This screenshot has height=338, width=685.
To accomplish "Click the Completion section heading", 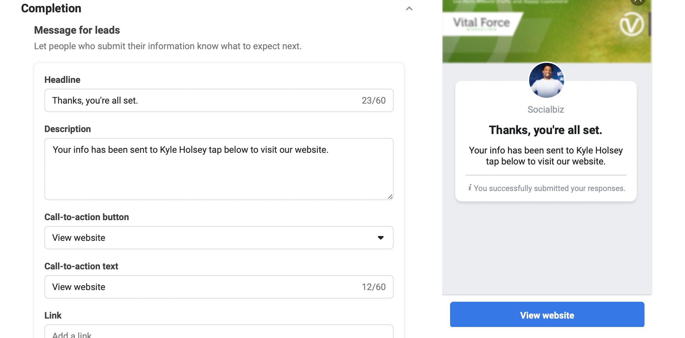I will (x=51, y=8).
